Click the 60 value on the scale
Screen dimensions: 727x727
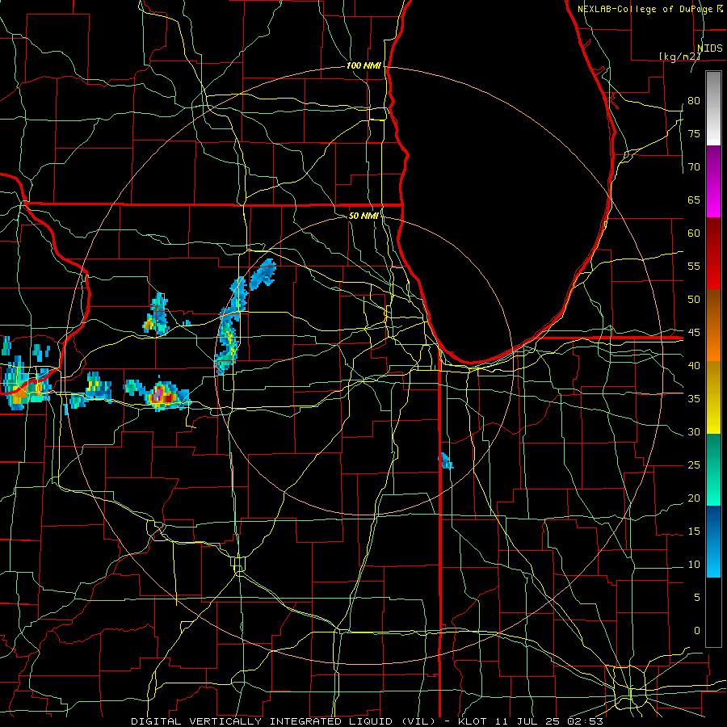pyautogui.click(x=694, y=233)
